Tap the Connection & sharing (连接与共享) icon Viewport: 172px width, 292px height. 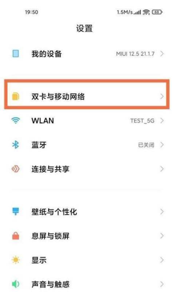16,169
